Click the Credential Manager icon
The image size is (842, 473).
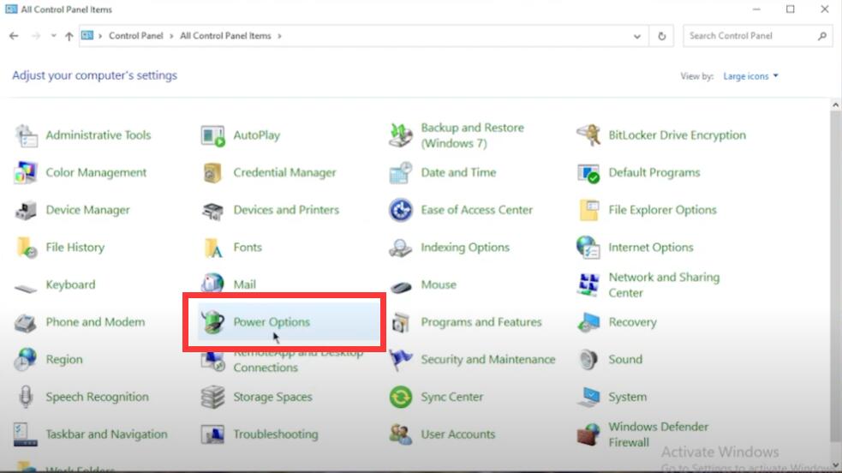click(x=212, y=173)
